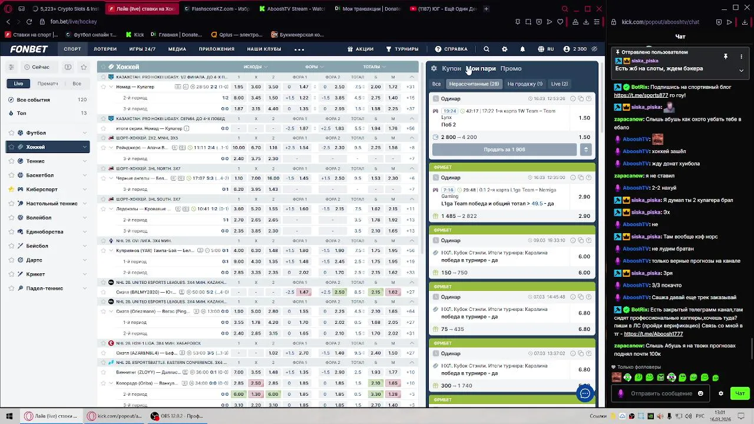Switch to the Промо tab
Image resolution: width=754 pixels, height=424 pixels.
pyautogui.click(x=511, y=68)
